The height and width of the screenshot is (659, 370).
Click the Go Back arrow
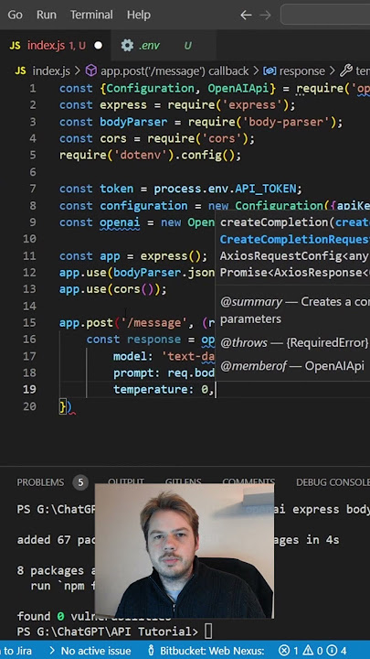pyautogui.click(x=246, y=16)
